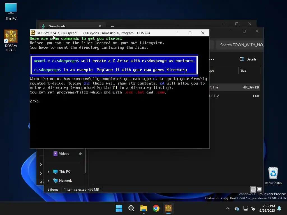
Task: Select Network in the navigation pane
Action: click(65, 181)
